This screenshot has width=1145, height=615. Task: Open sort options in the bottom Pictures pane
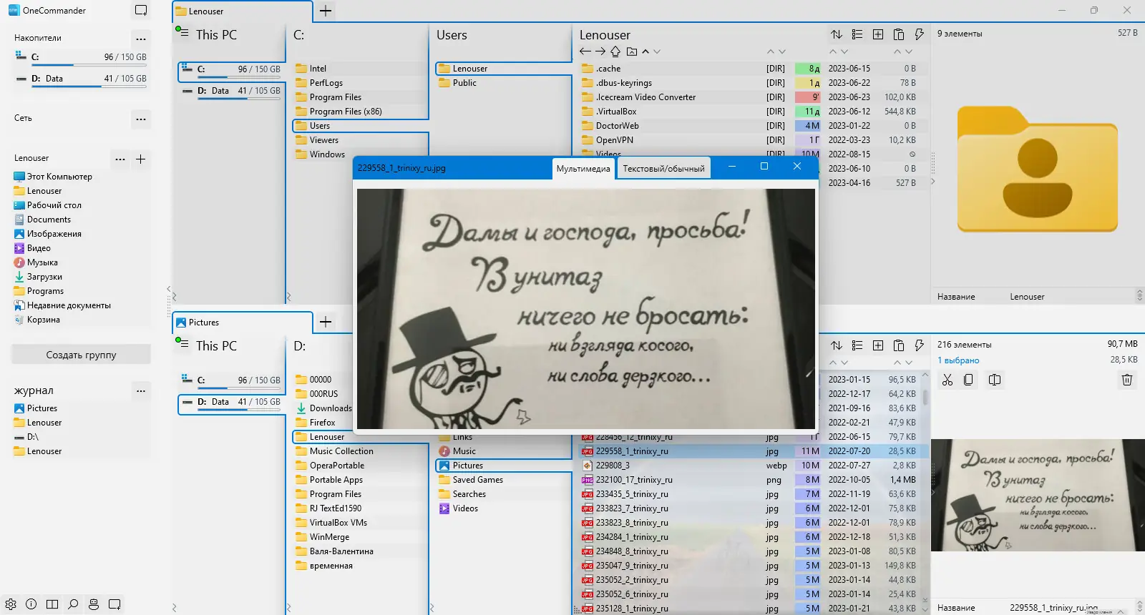837,345
